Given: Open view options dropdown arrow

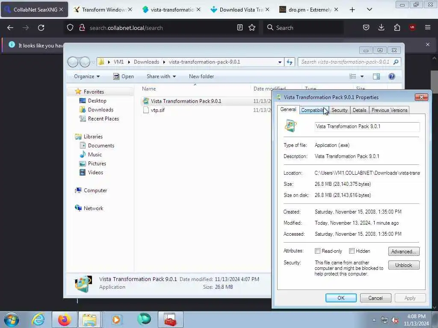Looking at the screenshot, I should point(362,76).
